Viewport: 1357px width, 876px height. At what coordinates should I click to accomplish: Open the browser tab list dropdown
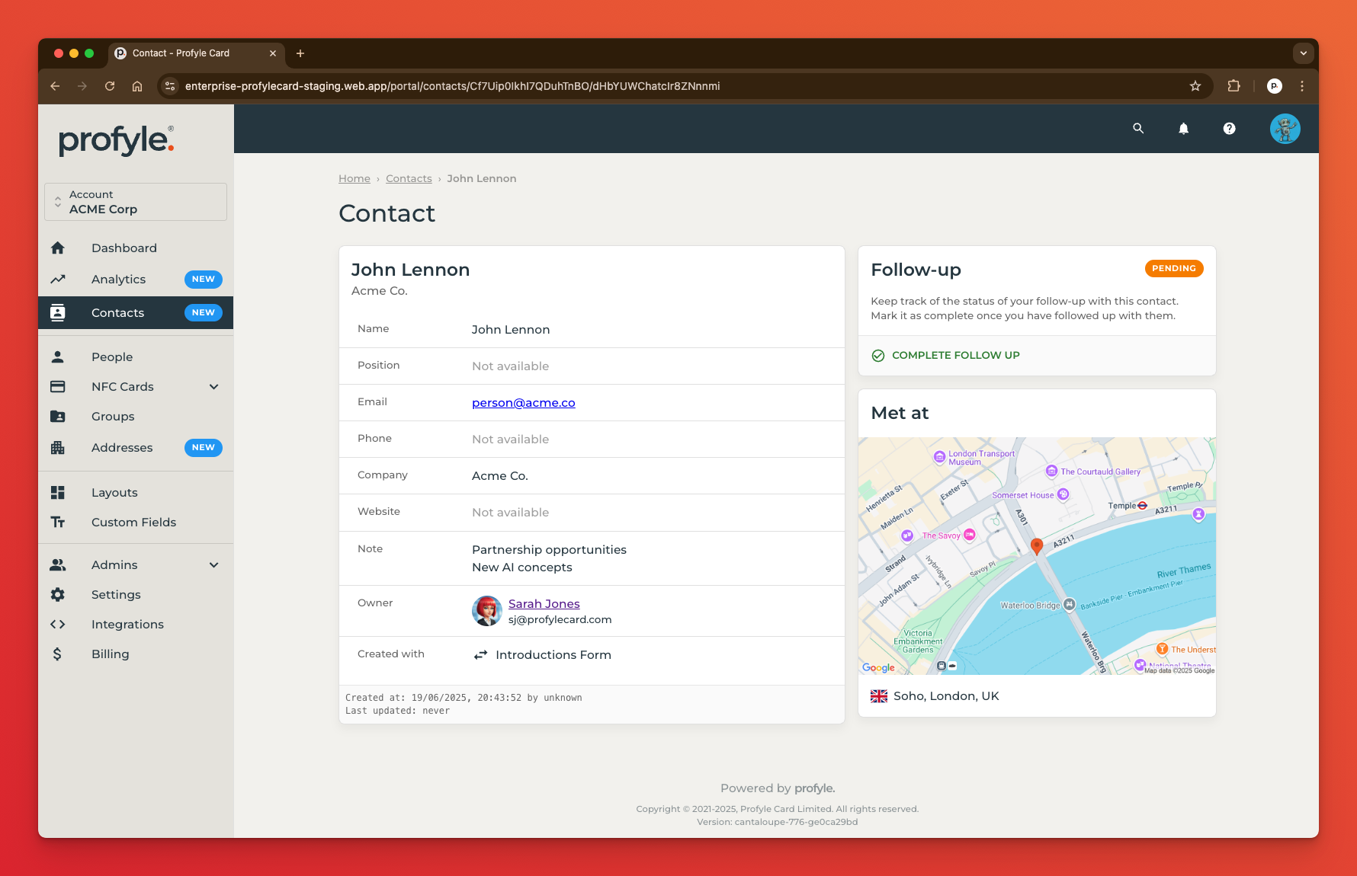pos(1304,53)
